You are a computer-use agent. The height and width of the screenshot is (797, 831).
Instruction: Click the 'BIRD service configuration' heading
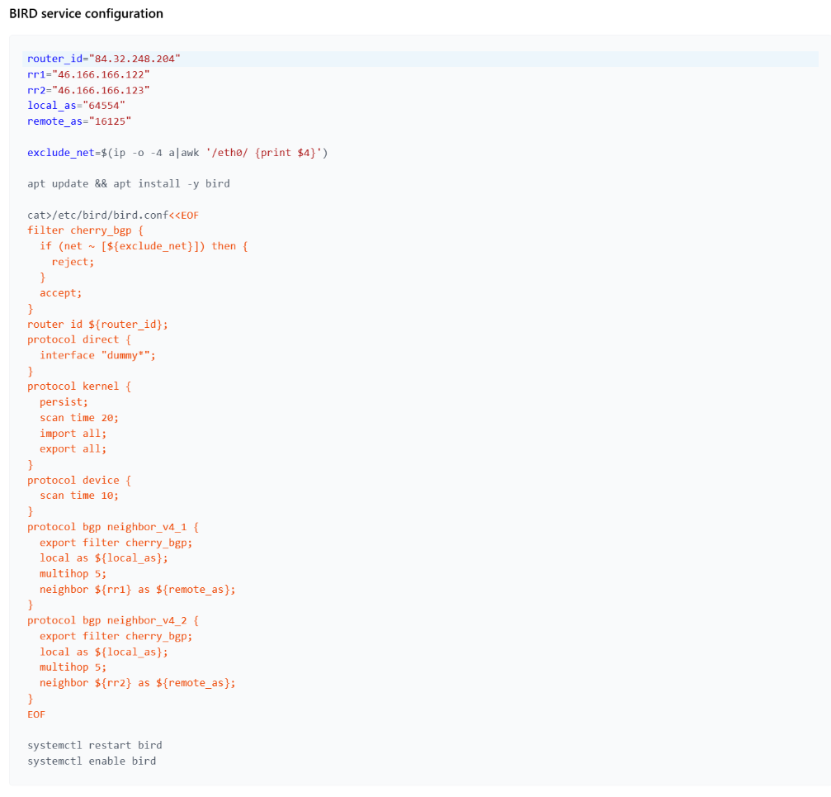86,14
